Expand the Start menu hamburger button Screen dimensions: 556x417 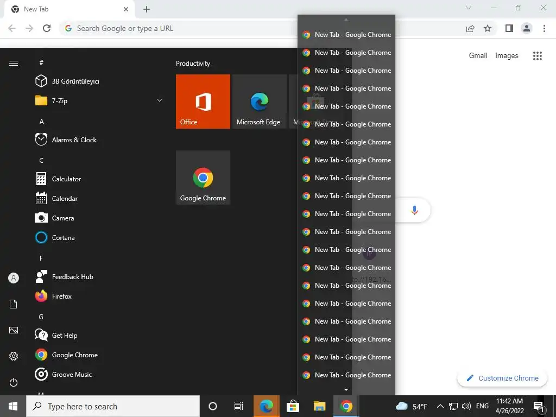pos(14,63)
